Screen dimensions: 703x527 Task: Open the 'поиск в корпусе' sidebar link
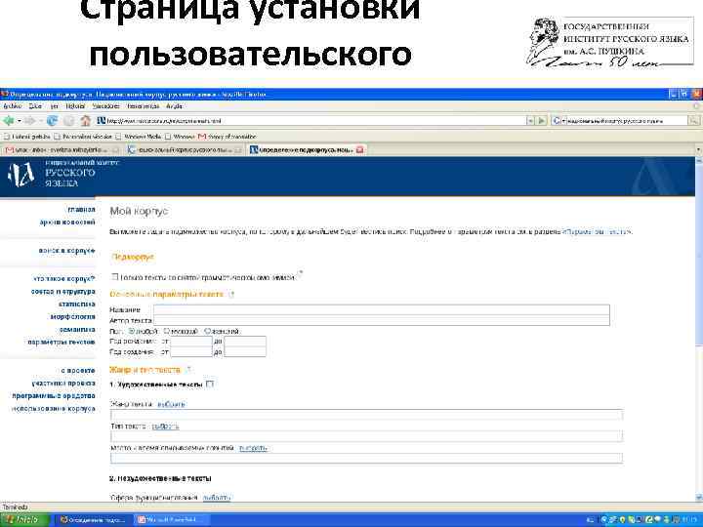click(66, 251)
